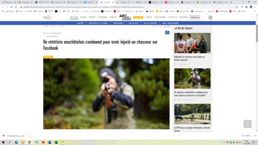The width and height of the screenshot is (258, 145).
Task: Go back with the browser back arrow
Action: [3, 7]
